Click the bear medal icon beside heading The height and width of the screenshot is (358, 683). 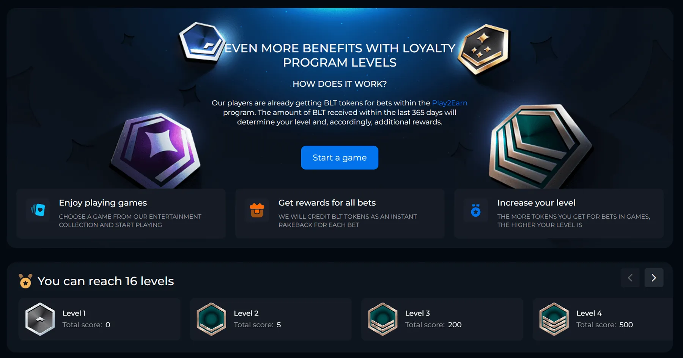[25, 281]
